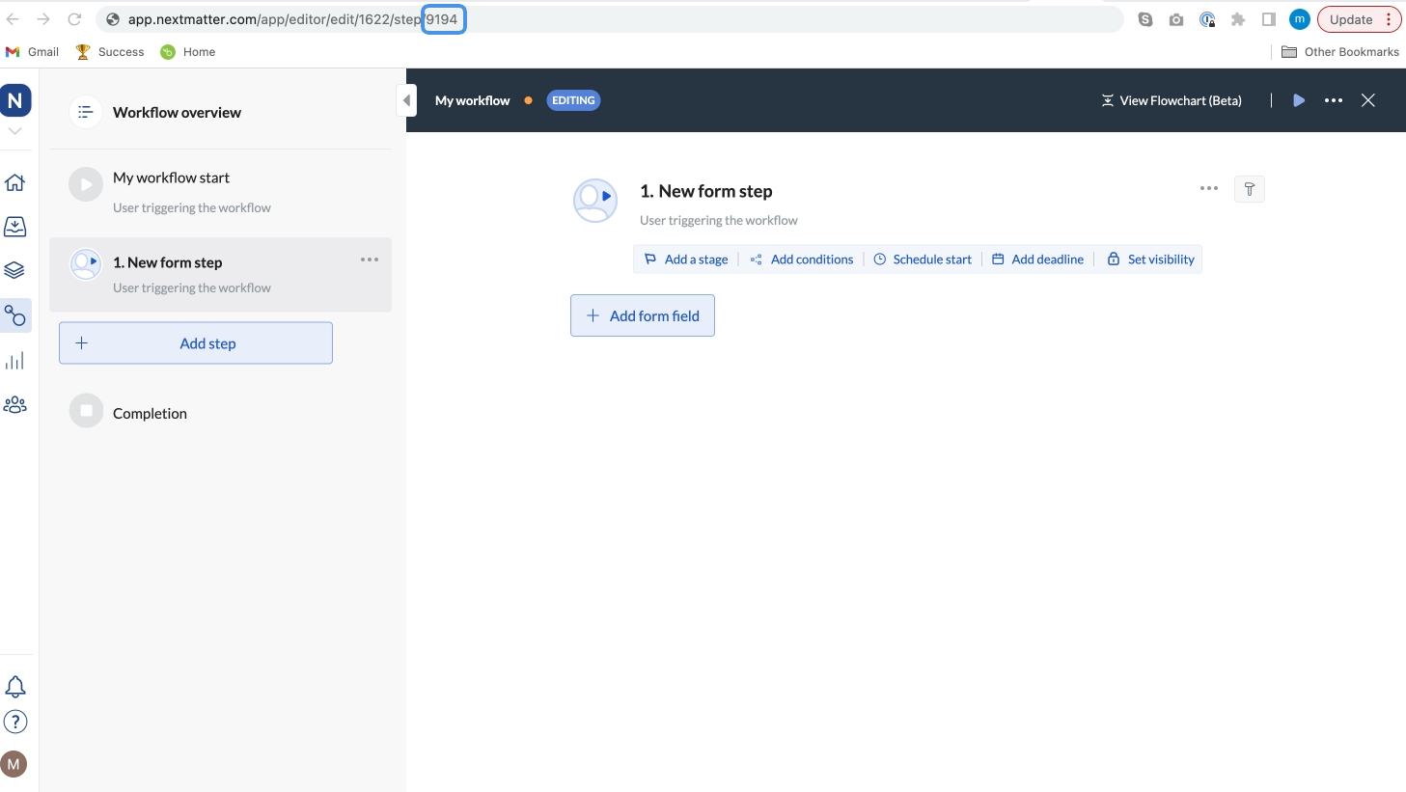Screen dimensions: 1406x792
Task: Collapse the workflow overview panel with the arrow
Action: pyautogui.click(x=406, y=99)
